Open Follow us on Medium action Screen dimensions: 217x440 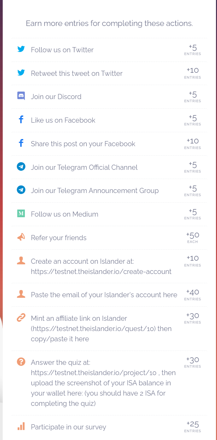(x=64, y=214)
